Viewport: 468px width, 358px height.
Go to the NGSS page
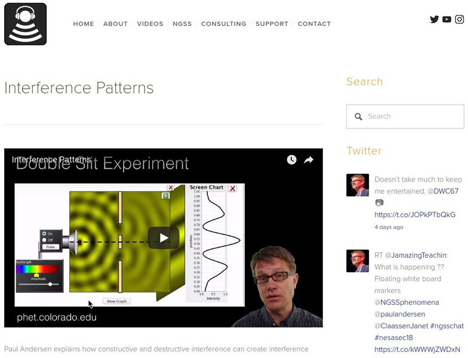tap(182, 24)
